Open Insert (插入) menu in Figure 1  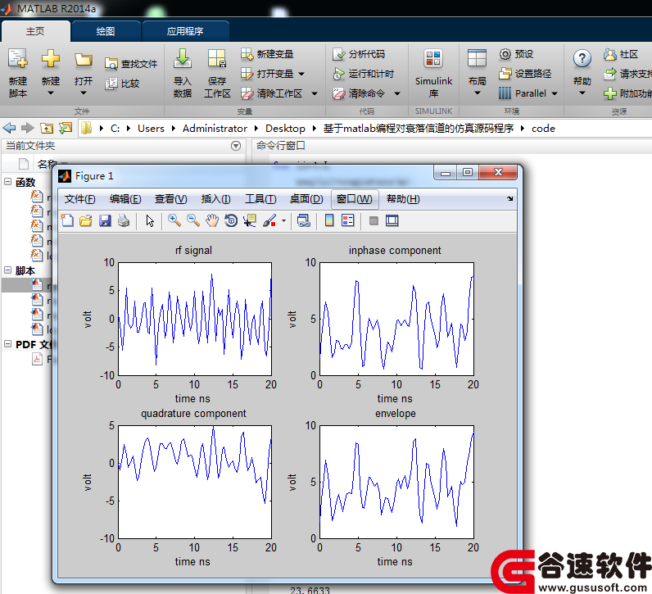[215, 199]
